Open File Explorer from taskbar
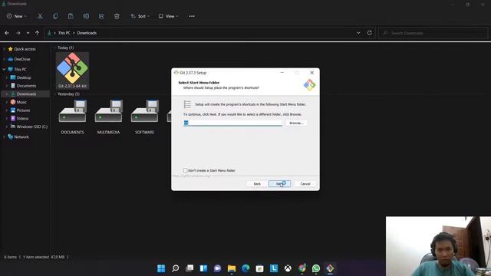Viewport: 491px width, 276px height. click(x=232, y=268)
